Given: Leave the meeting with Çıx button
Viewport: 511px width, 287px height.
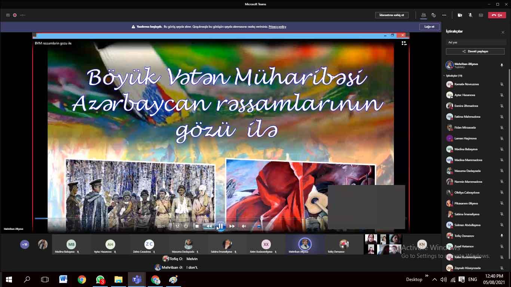Looking at the screenshot, I should pos(497,15).
